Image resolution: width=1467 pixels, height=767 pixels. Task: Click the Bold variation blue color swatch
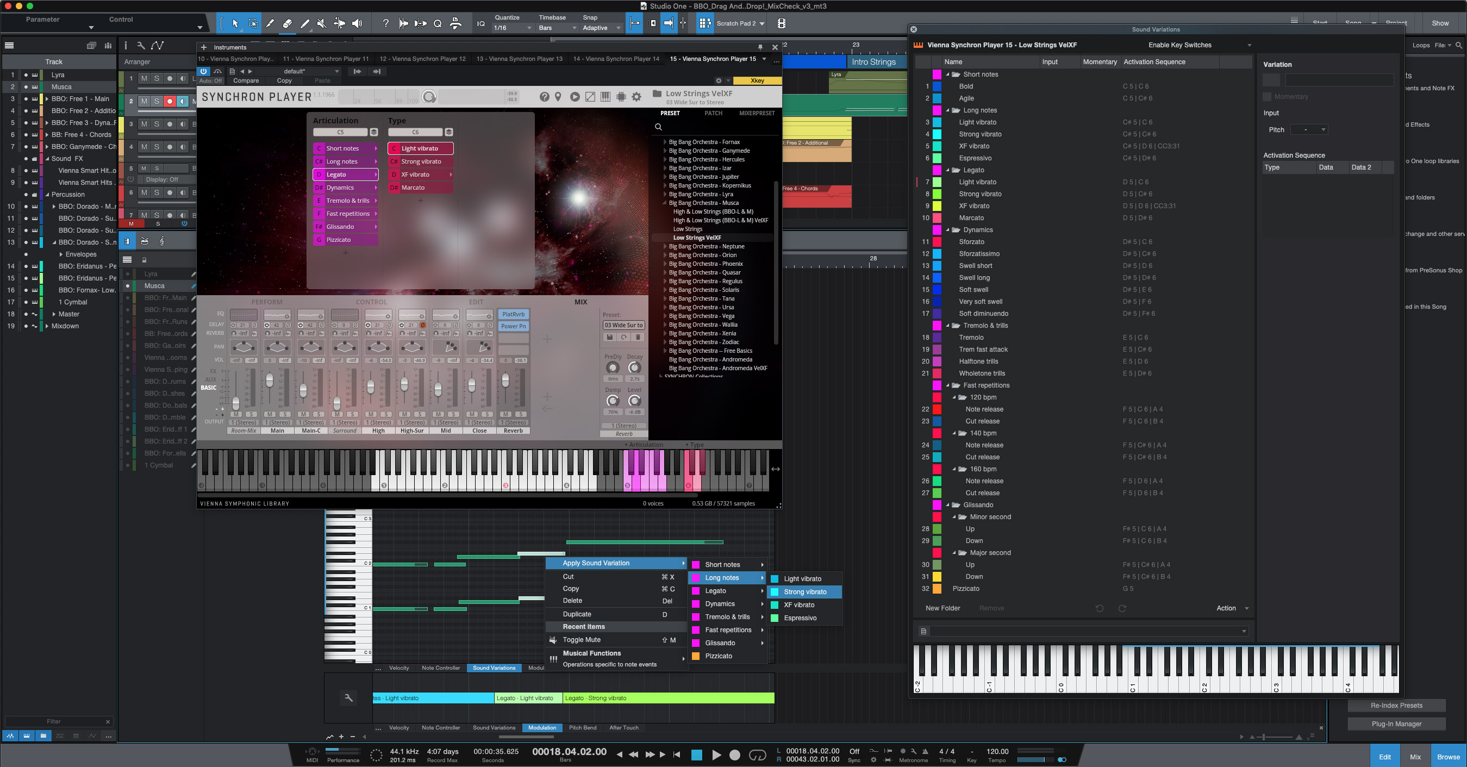(x=937, y=86)
